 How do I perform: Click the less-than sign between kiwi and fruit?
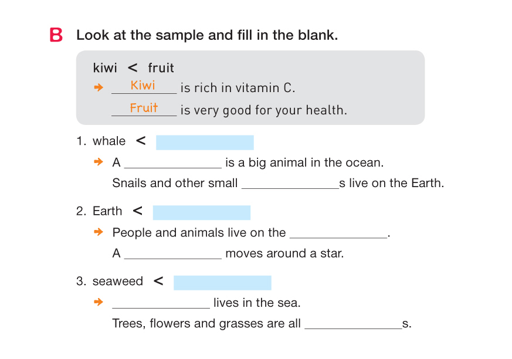pos(133,67)
